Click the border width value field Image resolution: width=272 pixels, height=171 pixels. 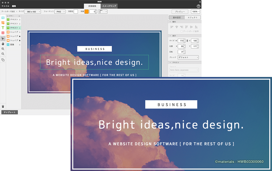coord(92,12)
